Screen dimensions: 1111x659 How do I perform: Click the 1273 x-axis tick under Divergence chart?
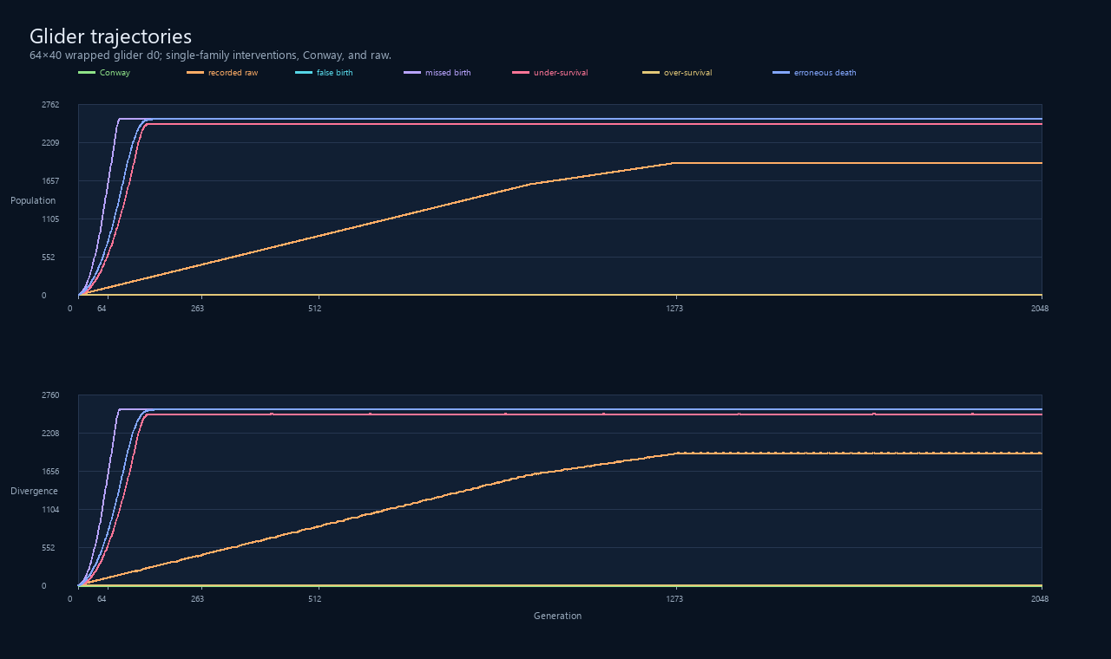[x=674, y=599]
